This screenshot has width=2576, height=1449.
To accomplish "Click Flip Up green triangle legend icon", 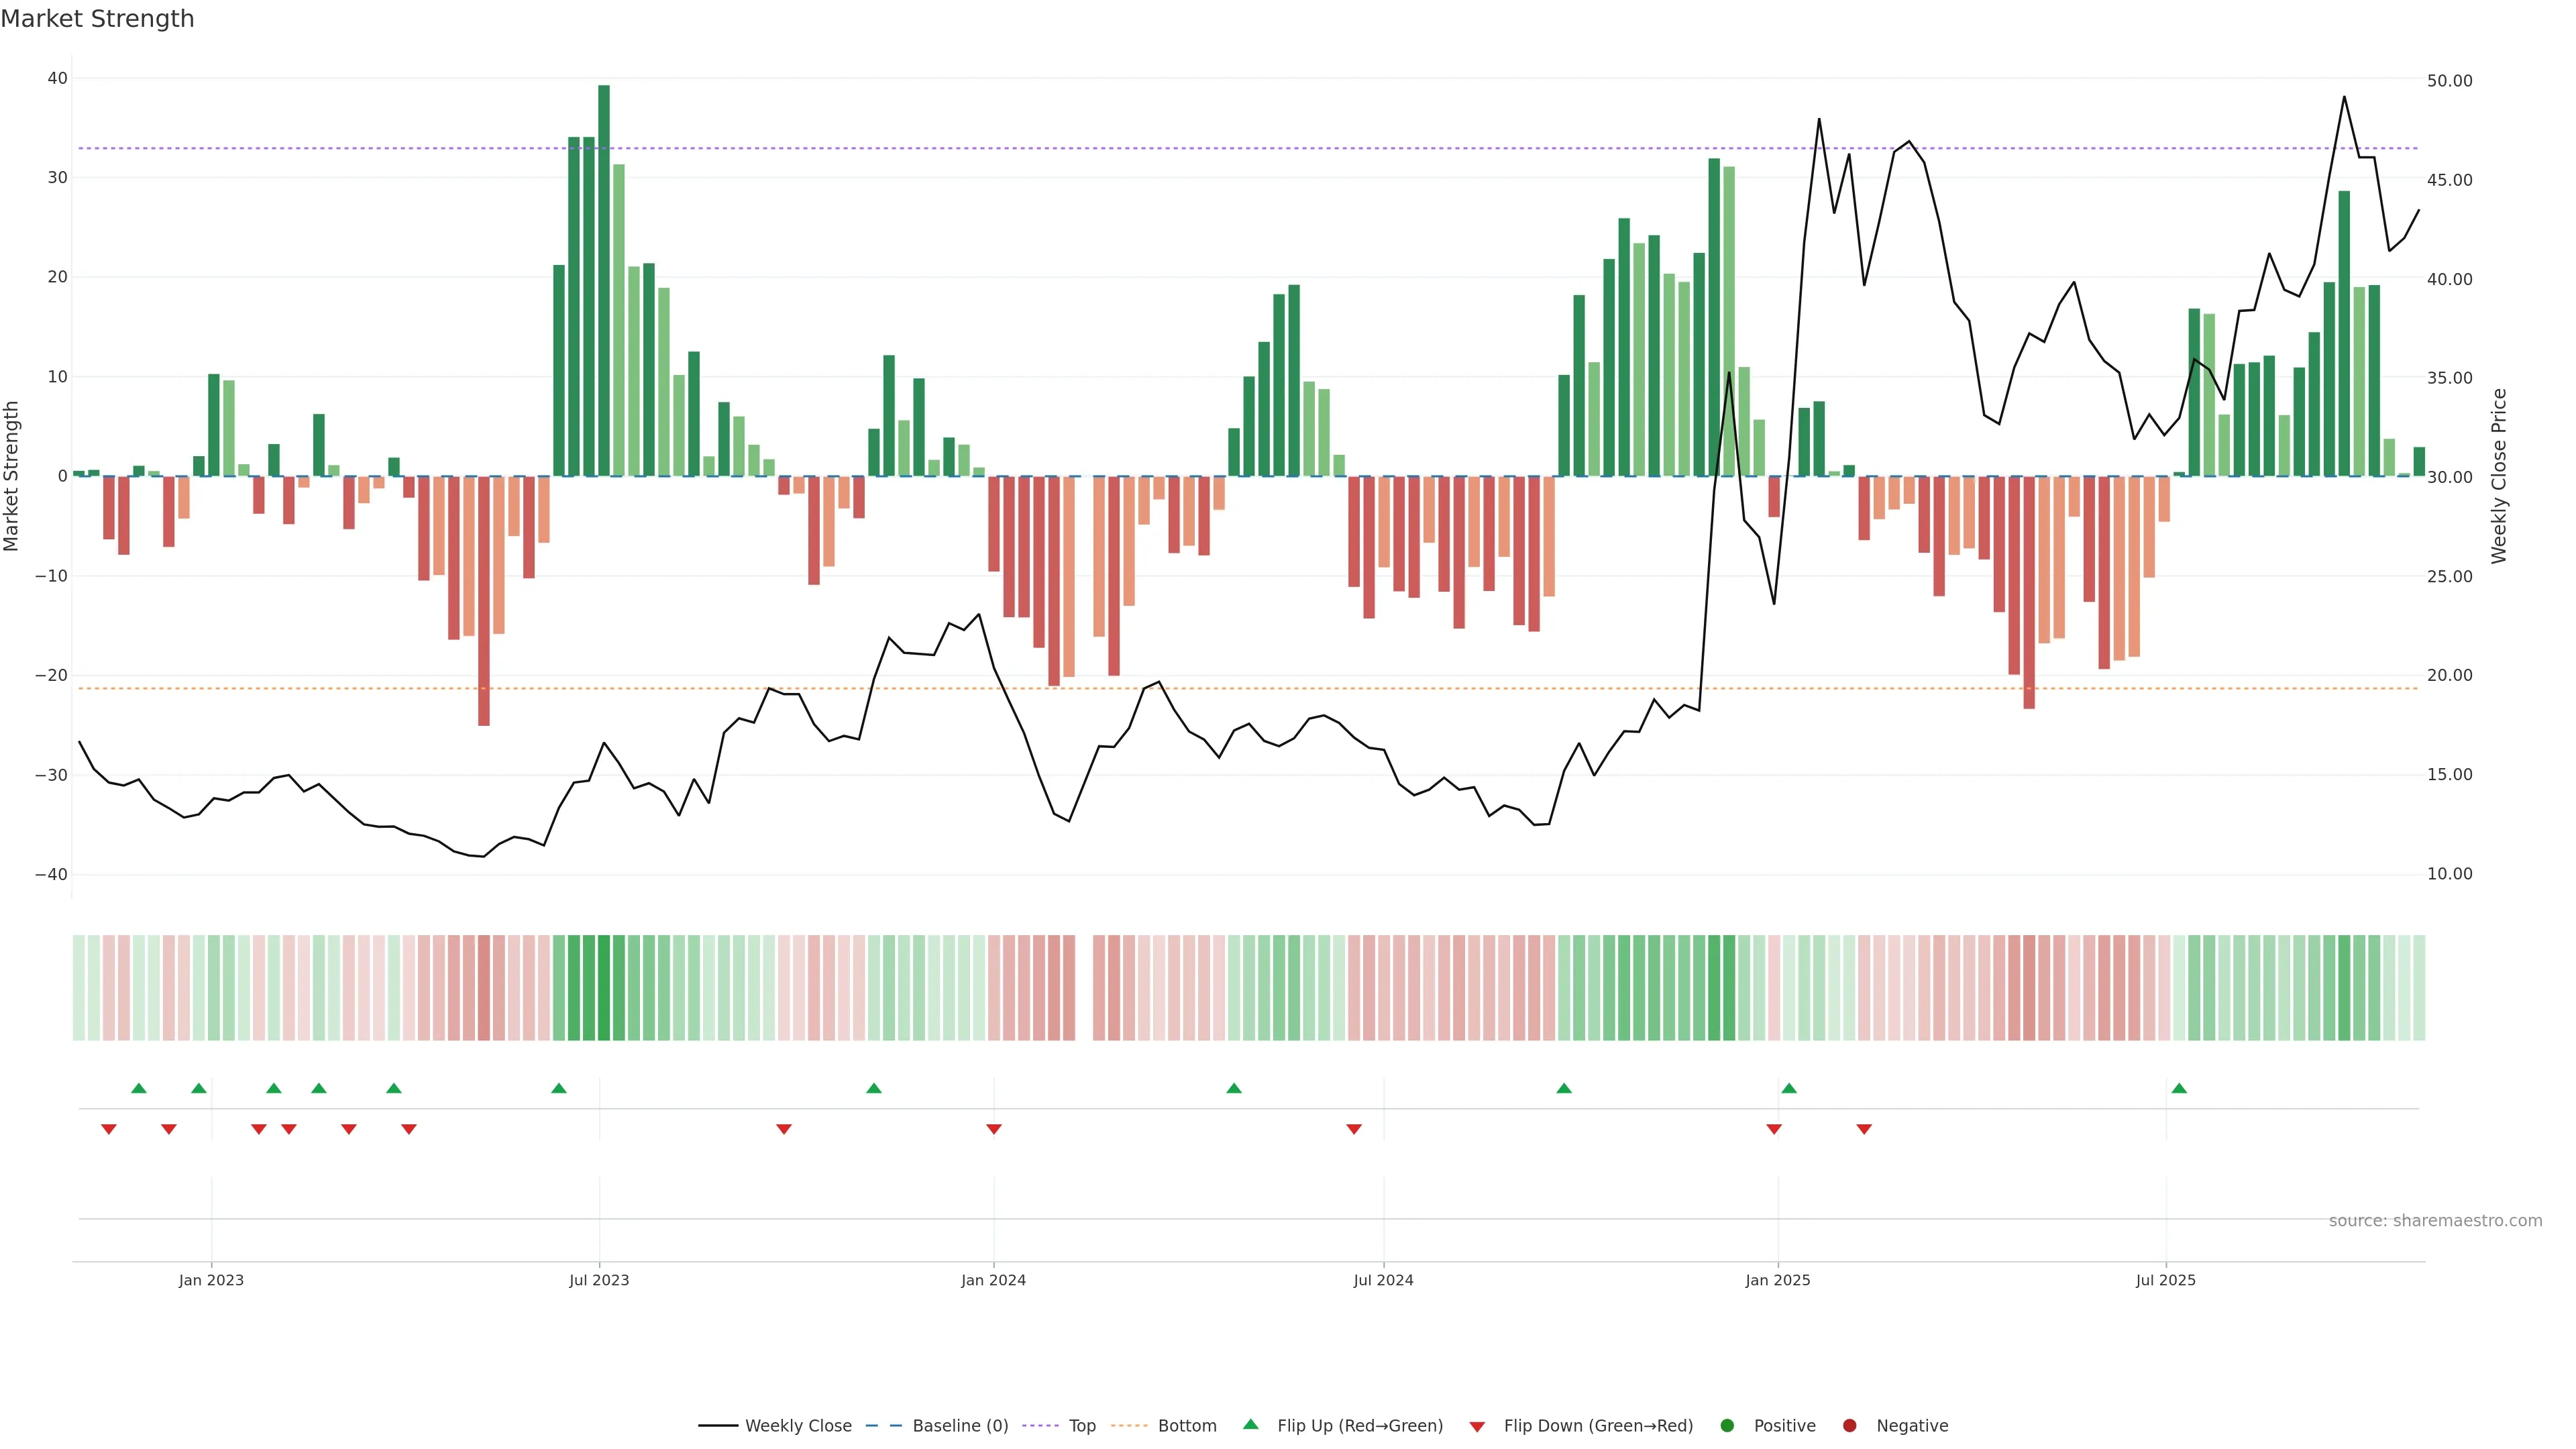I will (1250, 1425).
